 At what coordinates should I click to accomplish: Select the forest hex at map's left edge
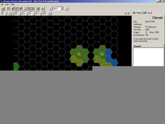coord(16,66)
